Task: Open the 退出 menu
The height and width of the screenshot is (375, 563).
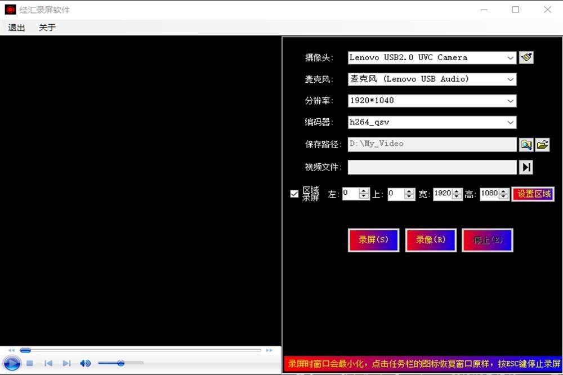Action: pyautogui.click(x=16, y=28)
